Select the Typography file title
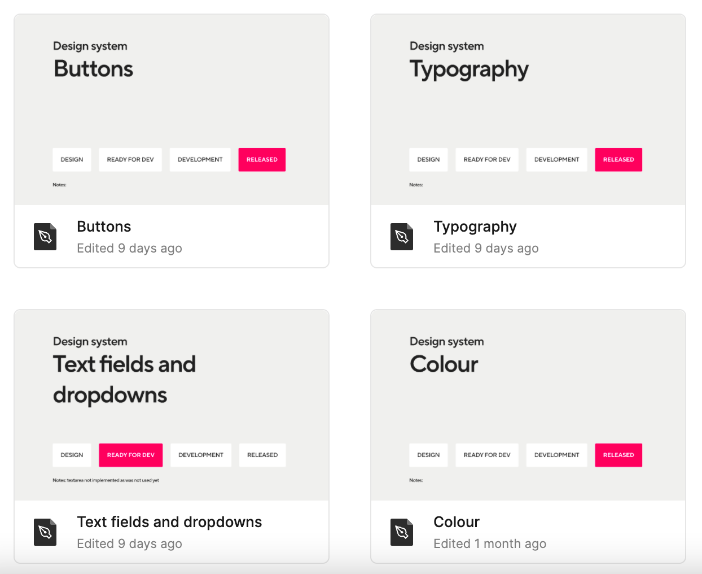Screen dimensions: 702x574 [x=475, y=227]
